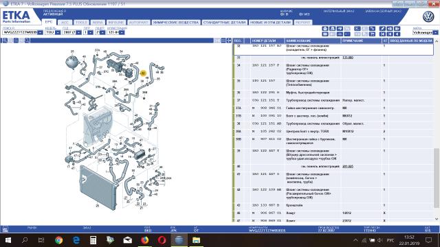Image resolution: width=440 pixels, height=247 pixels.
Task: Click the zoom magnifier icon above the illustration
Action: click(x=16, y=40)
